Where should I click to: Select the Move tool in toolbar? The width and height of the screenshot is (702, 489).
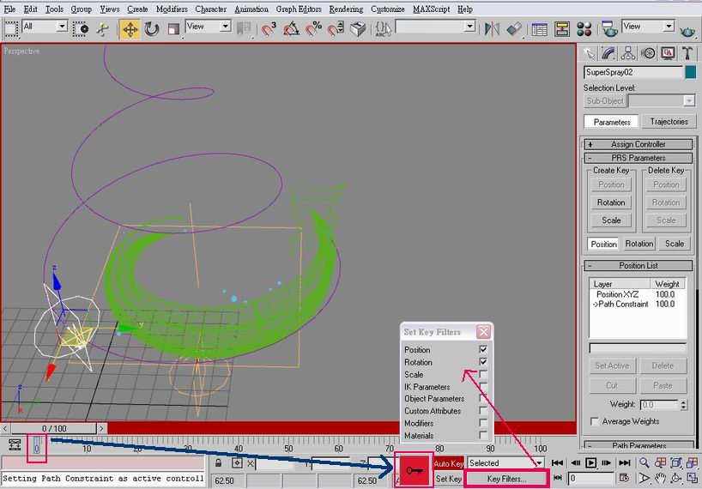pos(130,28)
